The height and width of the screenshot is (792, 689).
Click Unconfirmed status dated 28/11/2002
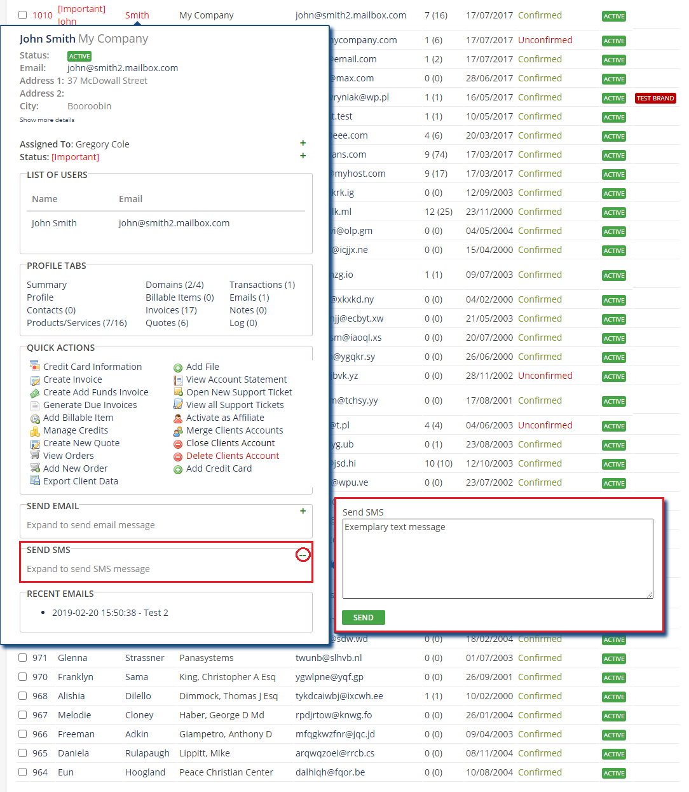545,376
